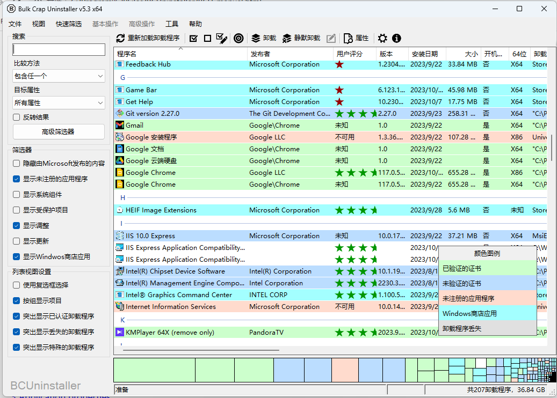Open the 视图 menu

(39, 24)
